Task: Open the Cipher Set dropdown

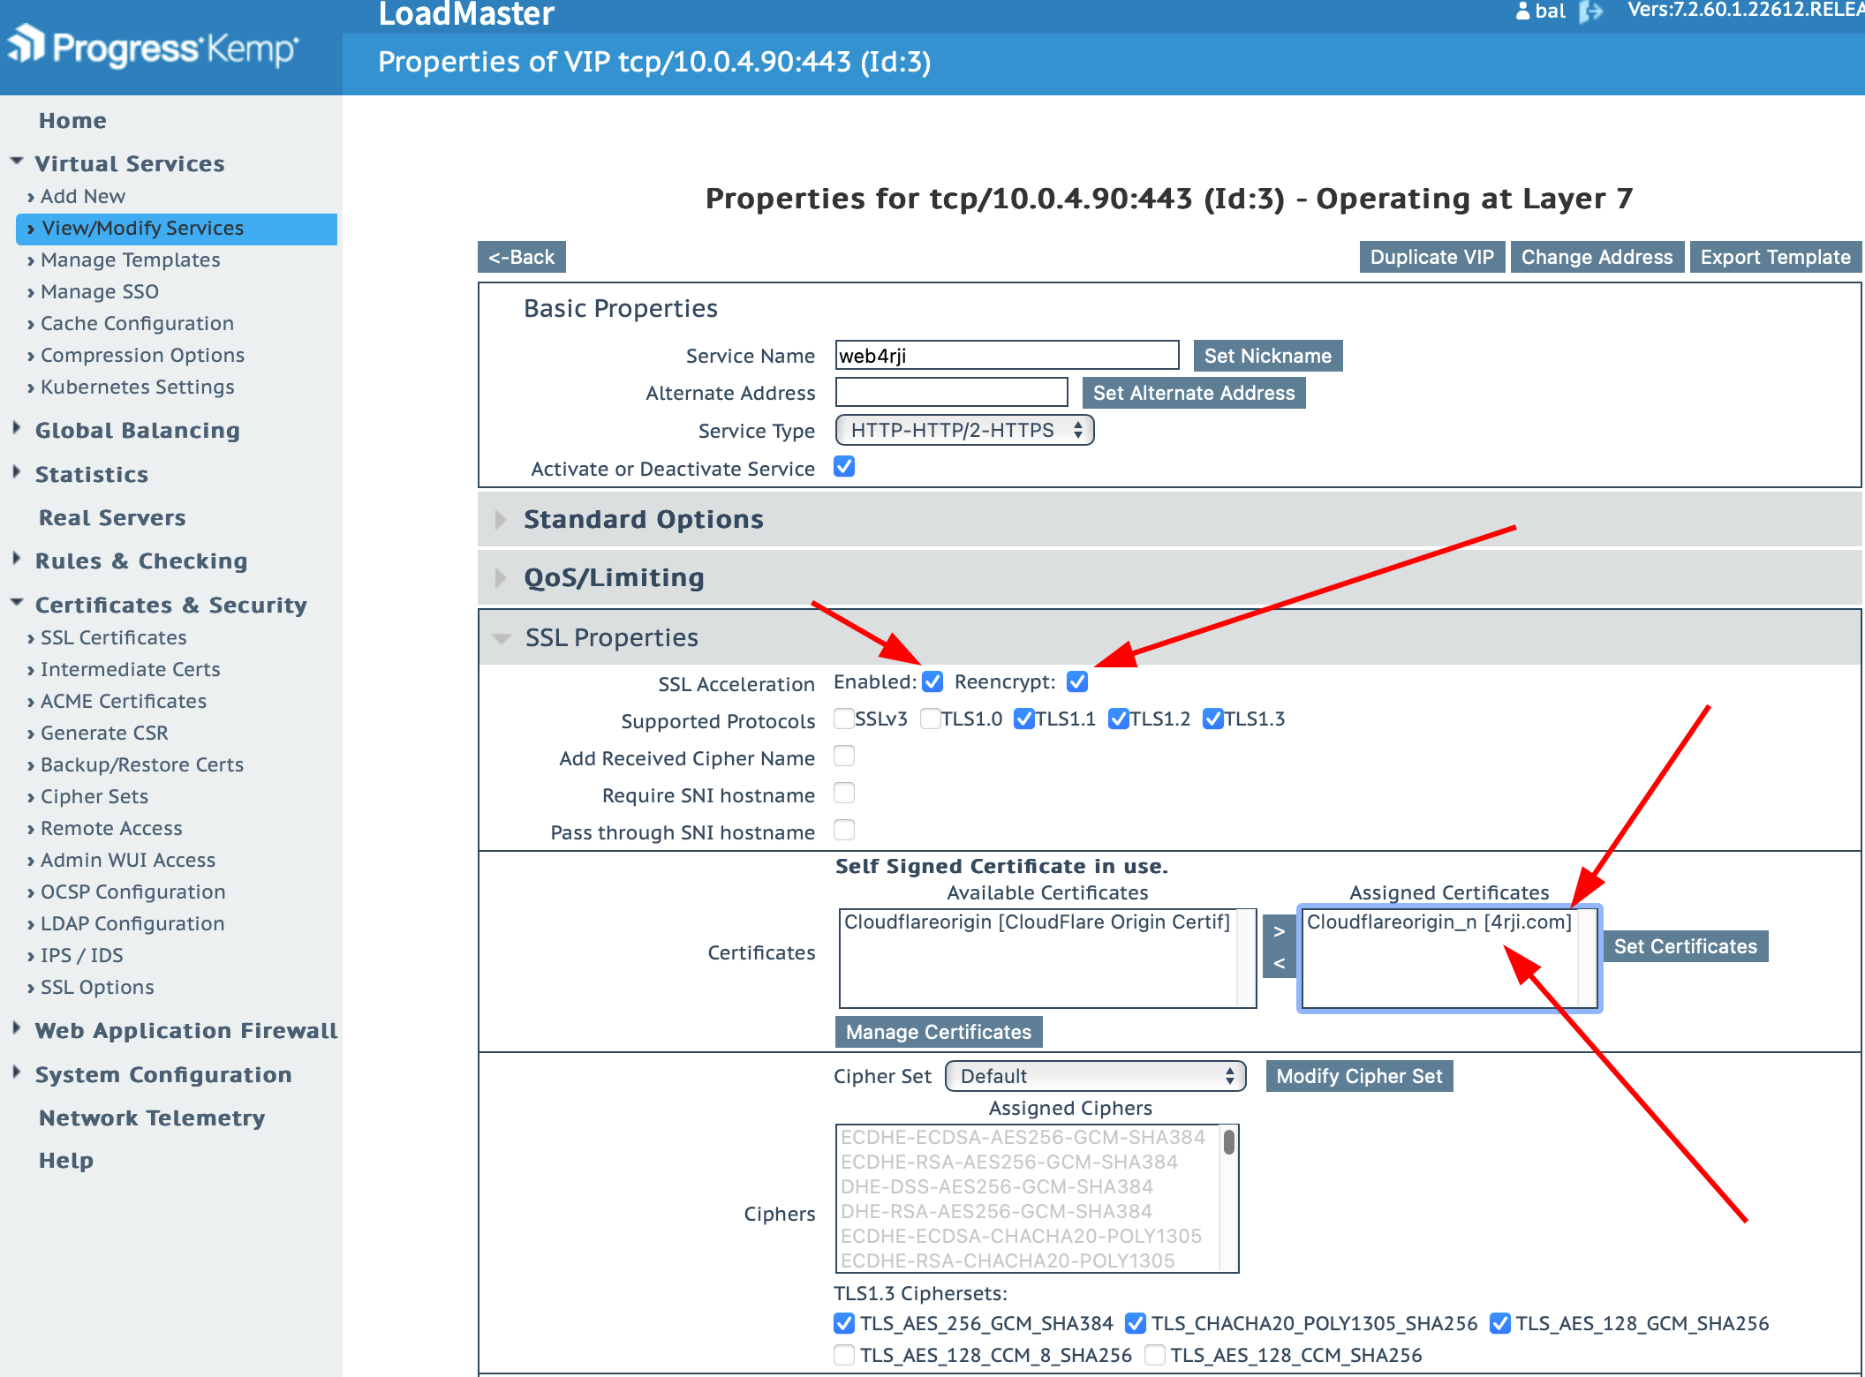Action: click(x=1095, y=1076)
